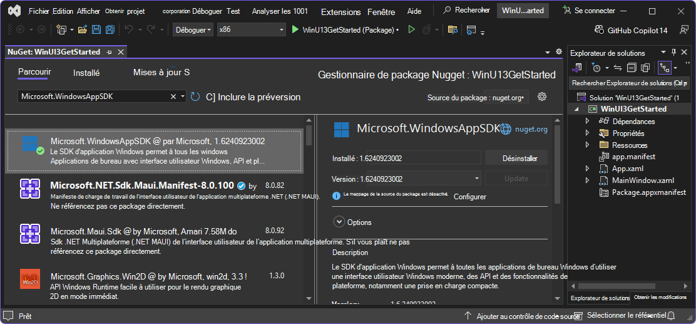
Task: Click the notifications bell in status bar
Action: [x=671, y=316]
